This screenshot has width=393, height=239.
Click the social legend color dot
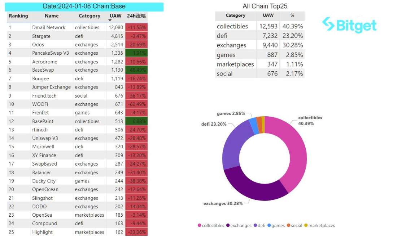(289, 226)
